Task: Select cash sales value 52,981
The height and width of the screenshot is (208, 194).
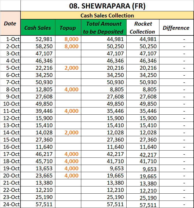Action: coord(44,39)
